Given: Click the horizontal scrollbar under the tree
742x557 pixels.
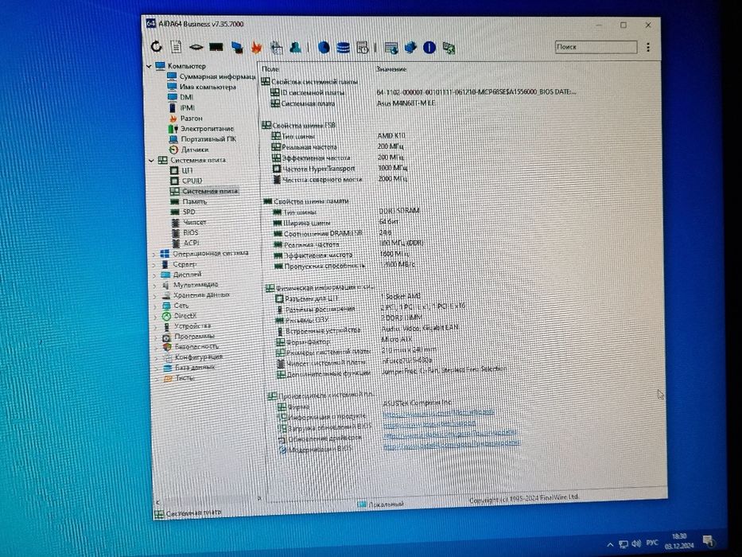Looking at the screenshot, I should 208,501.
